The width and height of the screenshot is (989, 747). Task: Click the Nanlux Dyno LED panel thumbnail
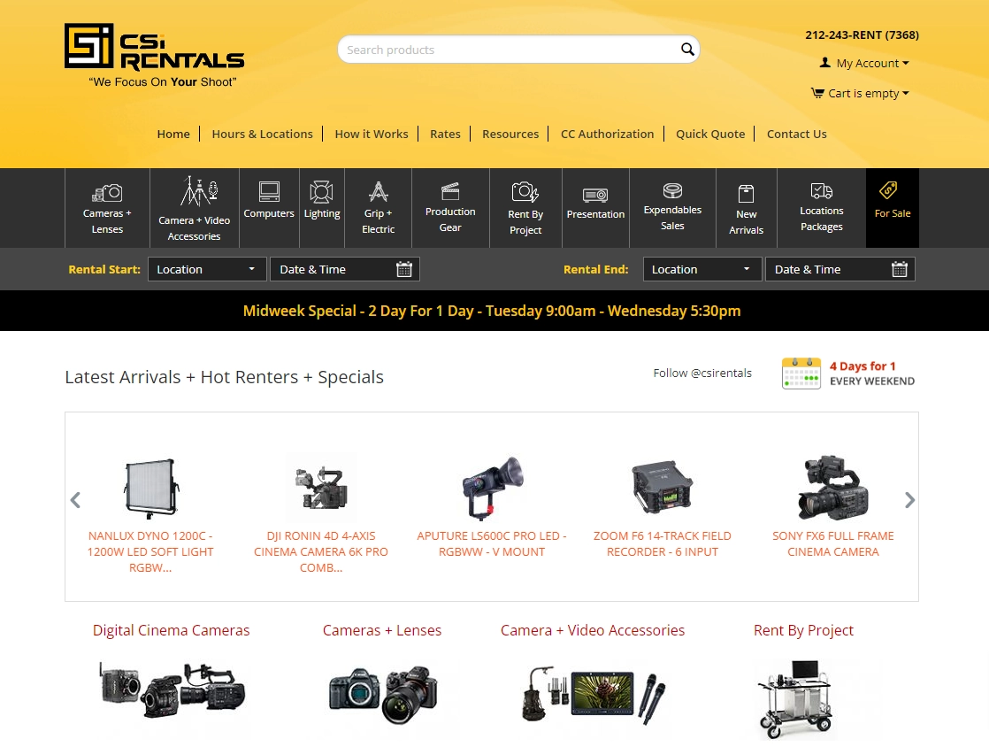[x=150, y=488]
